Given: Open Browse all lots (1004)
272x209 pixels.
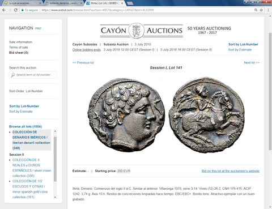Looking at the screenshot, I should (x=25, y=126).
